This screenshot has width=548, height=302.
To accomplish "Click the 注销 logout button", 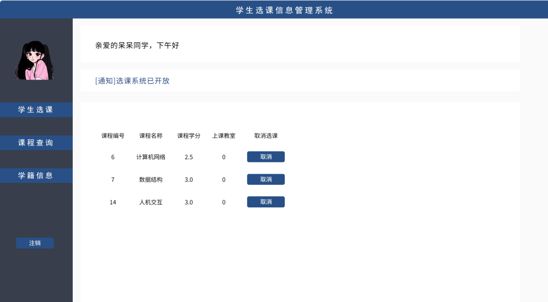I will tap(35, 243).
